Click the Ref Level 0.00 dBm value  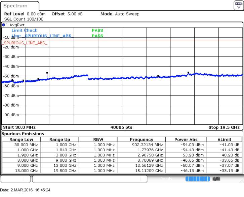[x=36, y=14]
